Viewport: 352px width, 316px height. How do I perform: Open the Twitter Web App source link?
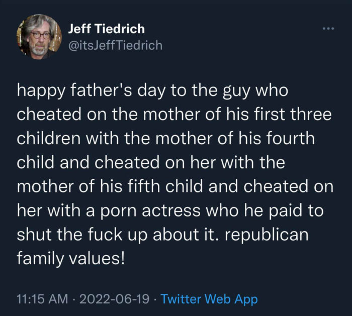tap(209, 299)
